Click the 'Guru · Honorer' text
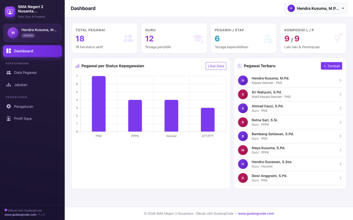Image resolution: width=353 pixels, height=220 pixels. [262, 166]
